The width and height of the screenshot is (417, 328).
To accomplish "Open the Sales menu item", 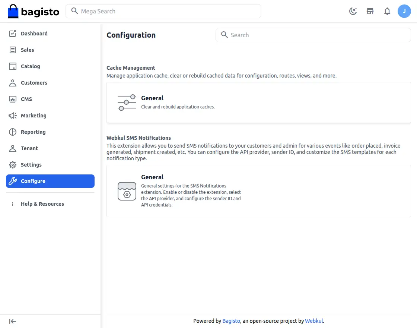I will point(50,50).
